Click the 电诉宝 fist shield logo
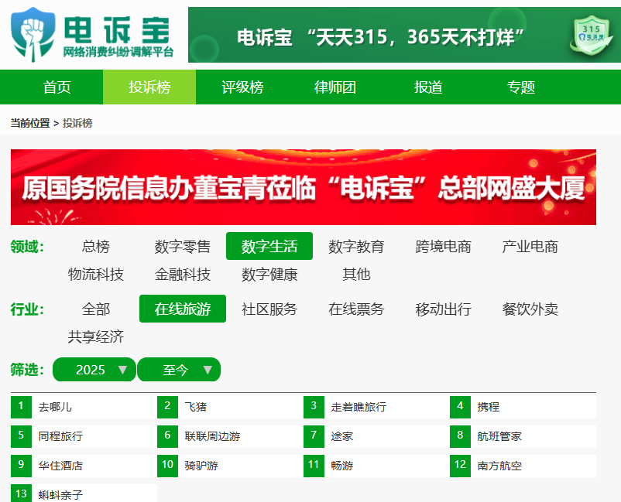 tap(33, 34)
